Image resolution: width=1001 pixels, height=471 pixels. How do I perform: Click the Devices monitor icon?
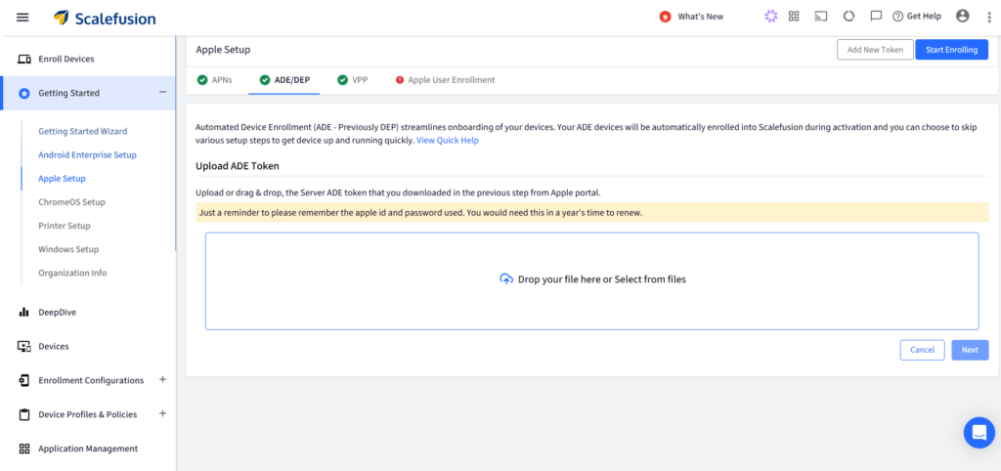24,347
